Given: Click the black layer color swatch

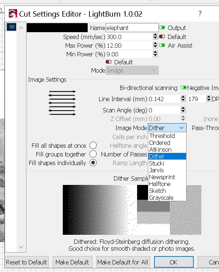Looking at the screenshot, I should pos(57,28).
